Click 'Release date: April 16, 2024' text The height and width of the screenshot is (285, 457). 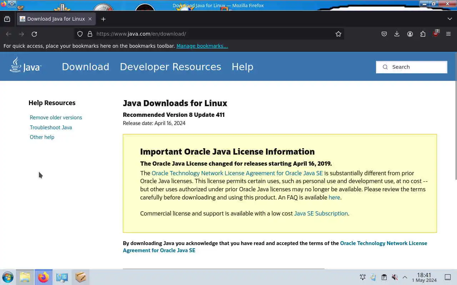pyautogui.click(x=154, y=123)
